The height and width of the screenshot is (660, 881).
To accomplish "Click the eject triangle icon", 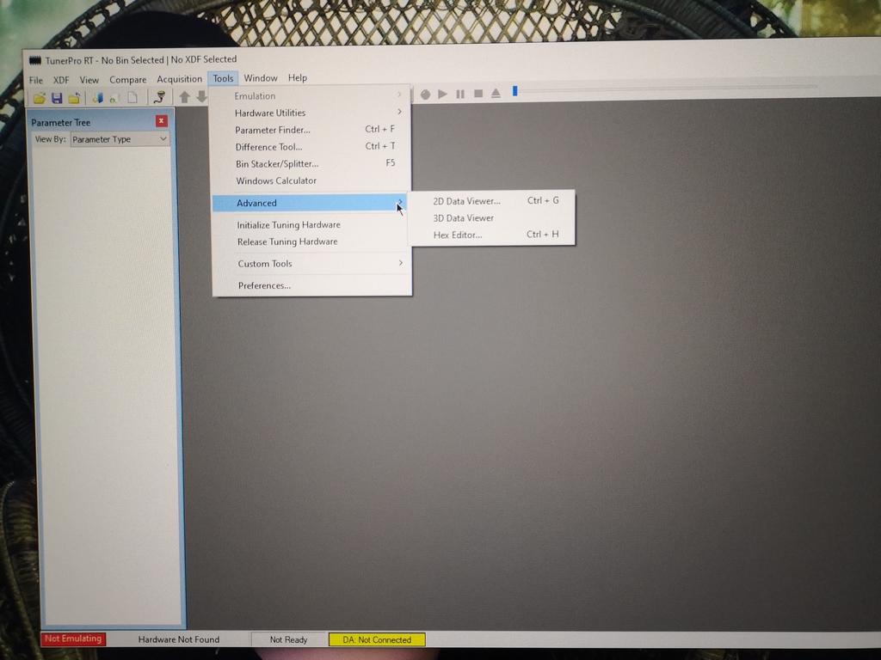I will pyautogui.click(x=496, y=94).
